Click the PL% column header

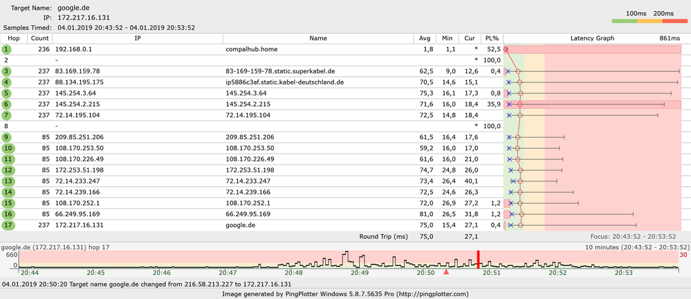click(492, 38)
